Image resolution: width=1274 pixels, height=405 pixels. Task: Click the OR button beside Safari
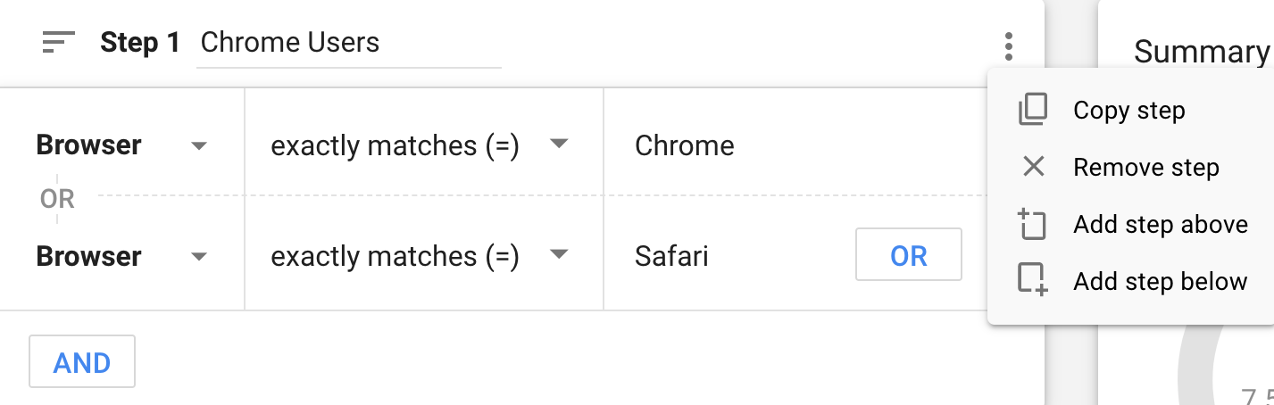pyautogui.click(x=909, y=255)
